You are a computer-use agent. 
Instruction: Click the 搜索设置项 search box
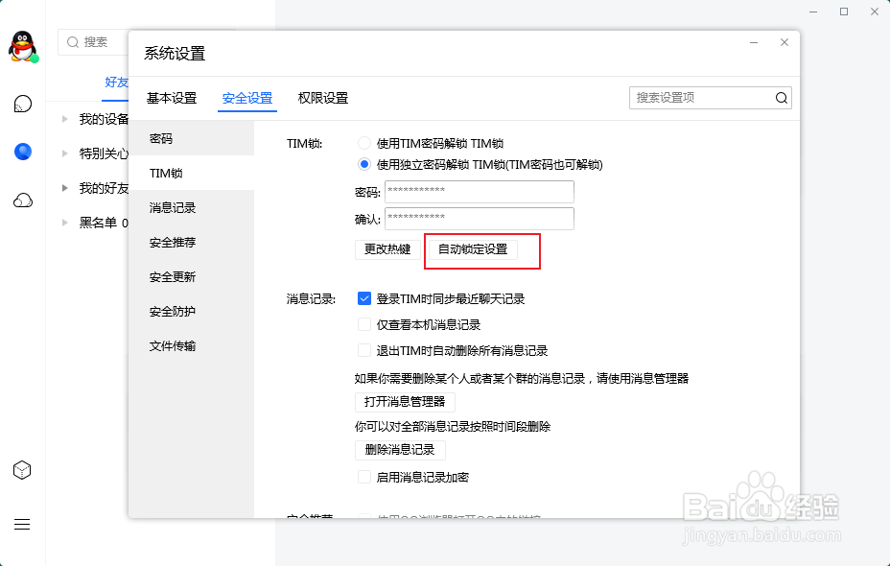(711, 98)
